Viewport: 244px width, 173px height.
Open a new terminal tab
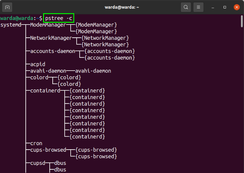click(7, 7)
